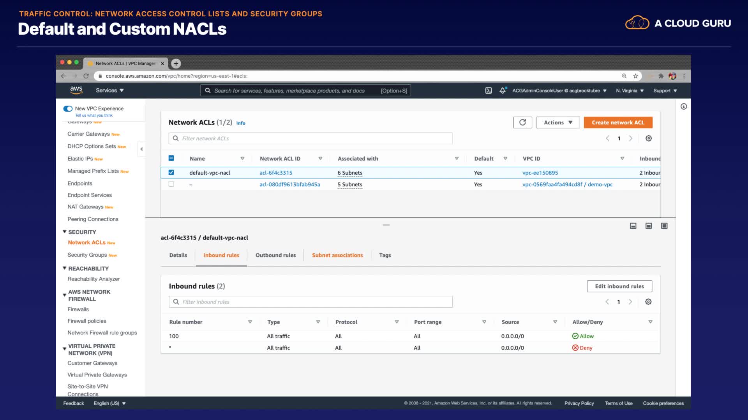This screenshot has height=420, width=748.
Task: Open the Actions dropdown
Action: (557, 122)
